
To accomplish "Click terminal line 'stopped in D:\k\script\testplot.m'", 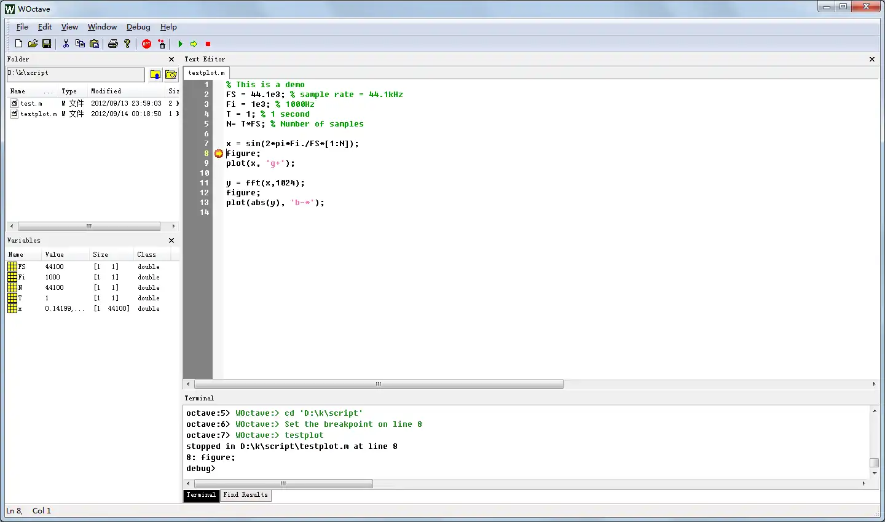I will tap(292, 446).
